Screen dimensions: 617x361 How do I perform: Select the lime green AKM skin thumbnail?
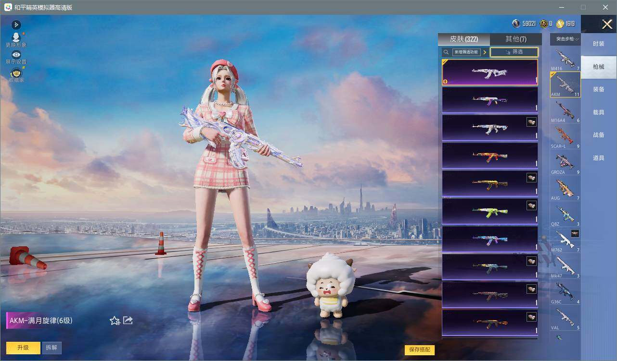(490, 212)
